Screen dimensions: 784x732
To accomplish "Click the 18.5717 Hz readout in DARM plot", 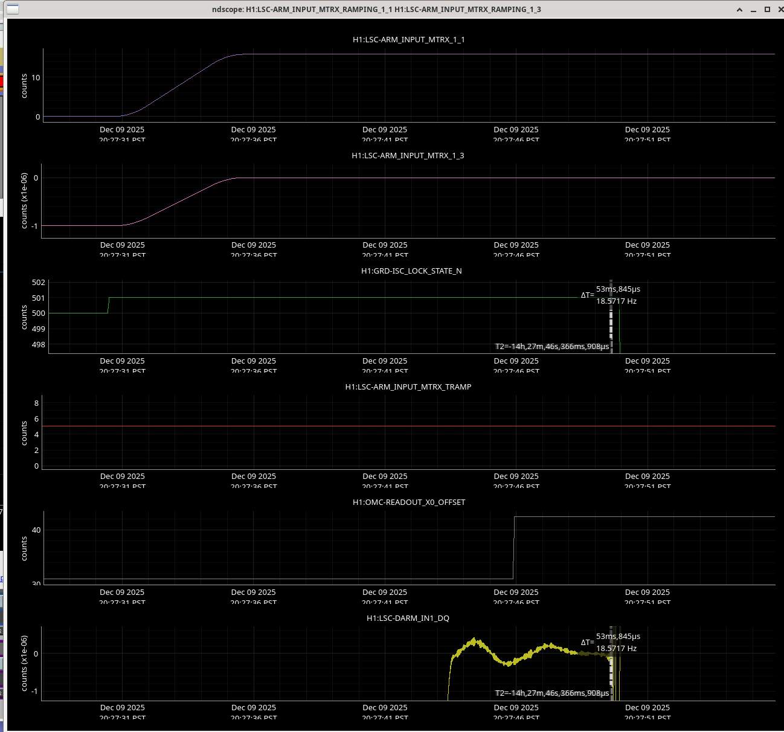I will click(x=616, y=649).
